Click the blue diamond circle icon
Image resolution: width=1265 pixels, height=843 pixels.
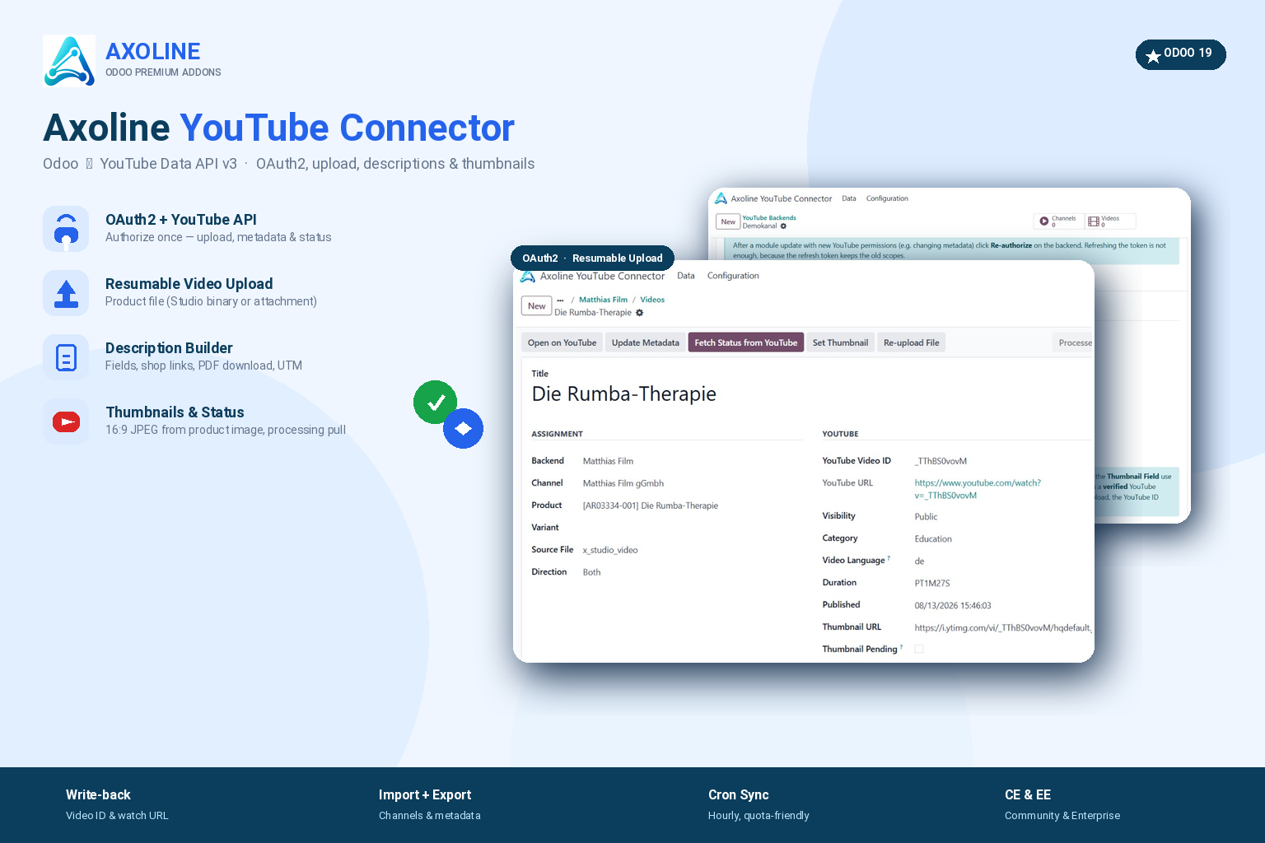pos(463,428)
